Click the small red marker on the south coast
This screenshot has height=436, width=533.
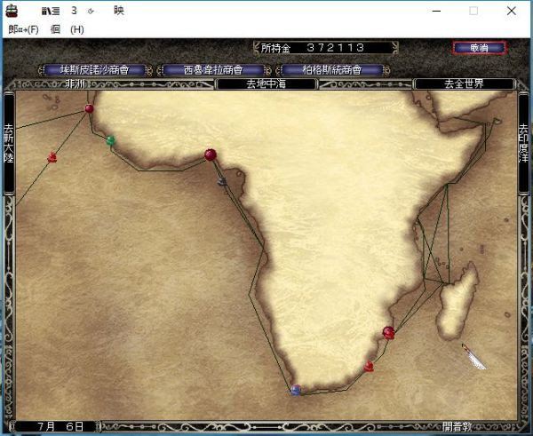coord(369,366)
